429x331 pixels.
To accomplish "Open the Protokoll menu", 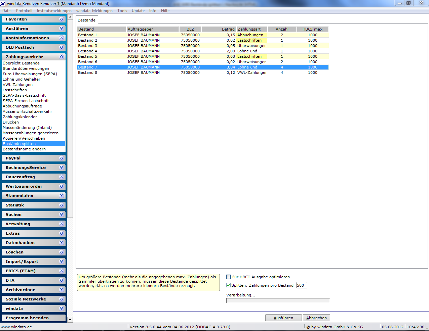I will pyautogui.click(x=24, y=11).
